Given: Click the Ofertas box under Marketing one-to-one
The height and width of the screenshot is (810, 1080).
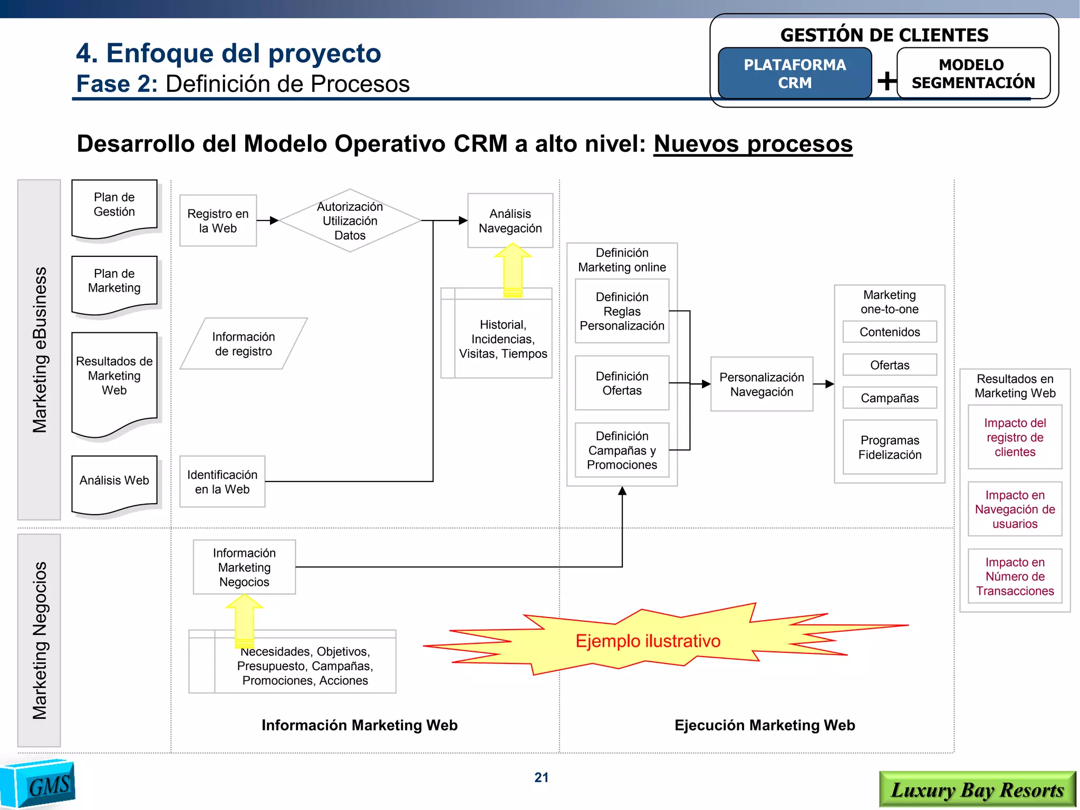Looking at the screenshot, I should pos(890,364).
